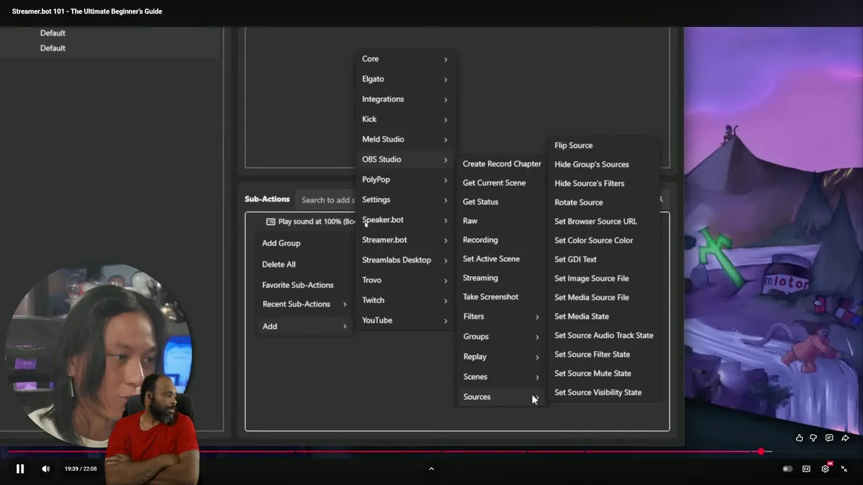Select Get Status option
The width and height of the screenshot is (863, 485).
click(480, 202)
